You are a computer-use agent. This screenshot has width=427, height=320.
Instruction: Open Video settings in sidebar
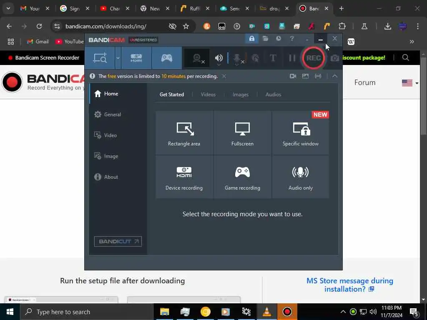coord(118,135)
